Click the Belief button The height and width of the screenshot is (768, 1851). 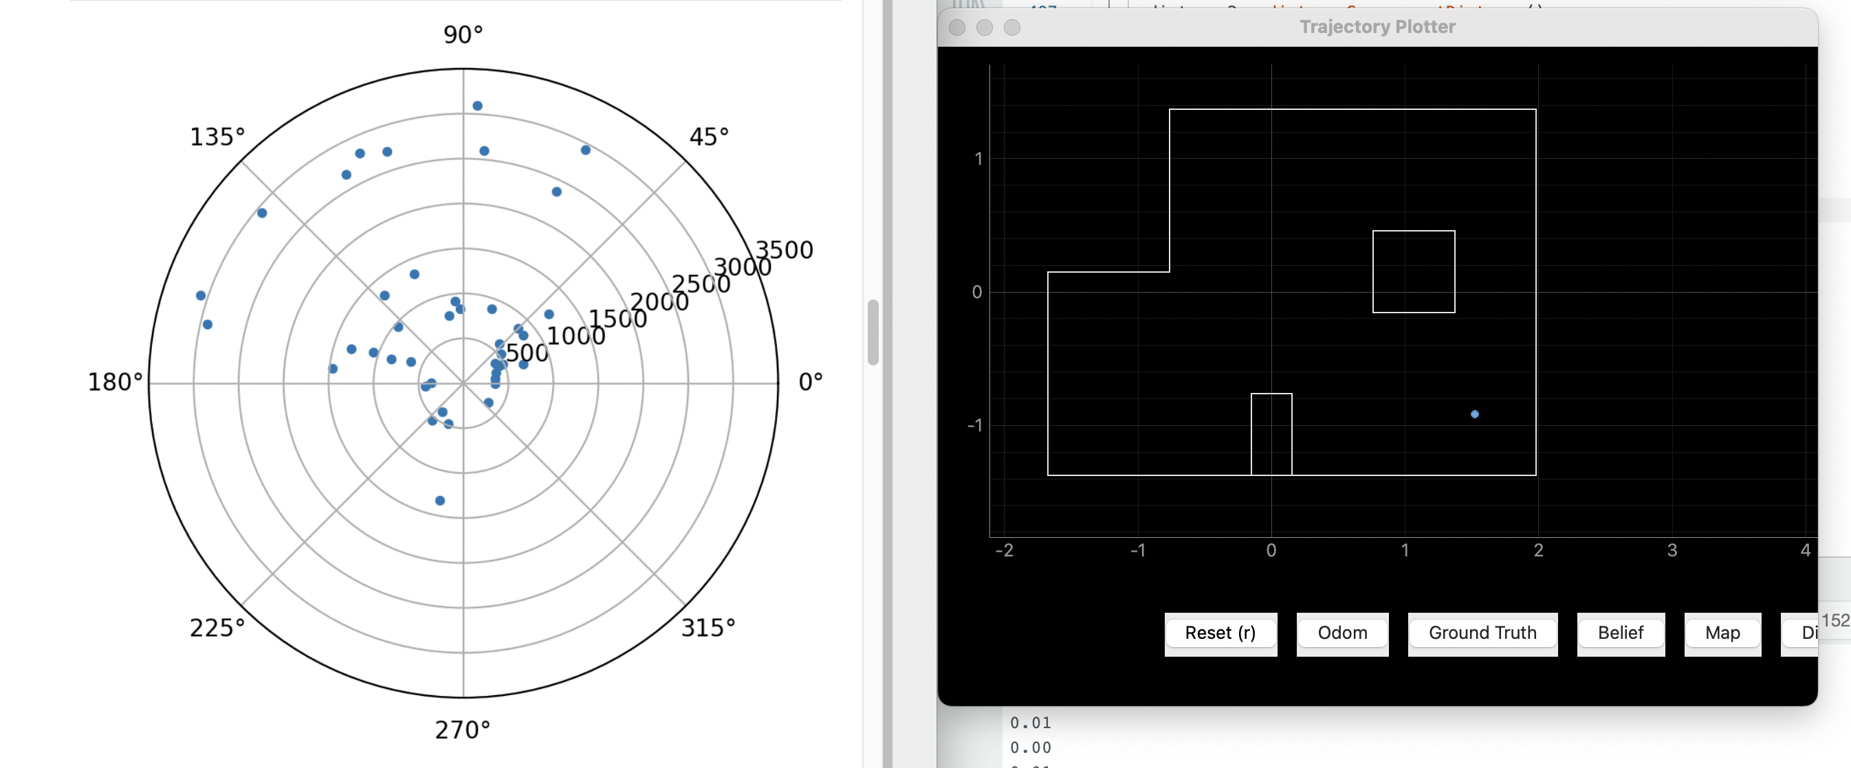coord(1621,633)
